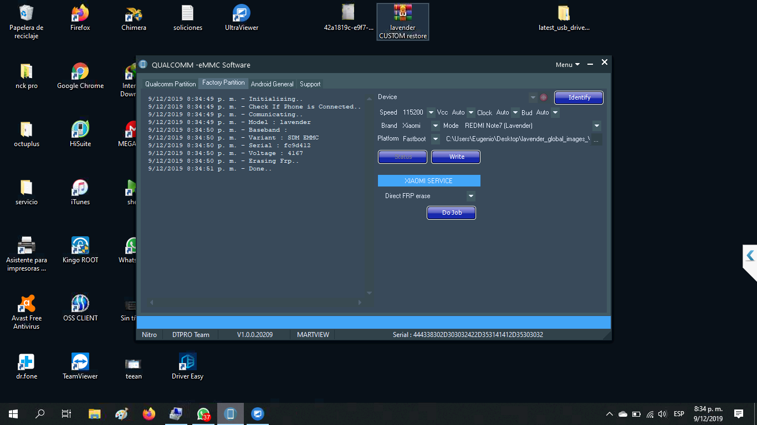The image size is (757, 425).
Task: Show hidden tray icons chevron
Action: click(610, 414)
